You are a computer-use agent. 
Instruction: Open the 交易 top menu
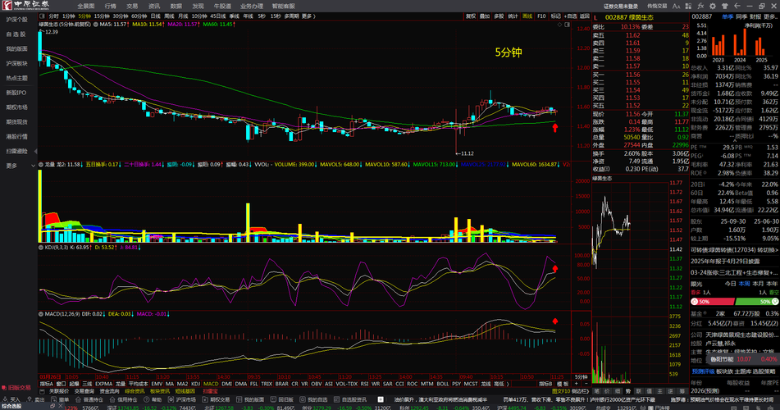coord(132,6)
